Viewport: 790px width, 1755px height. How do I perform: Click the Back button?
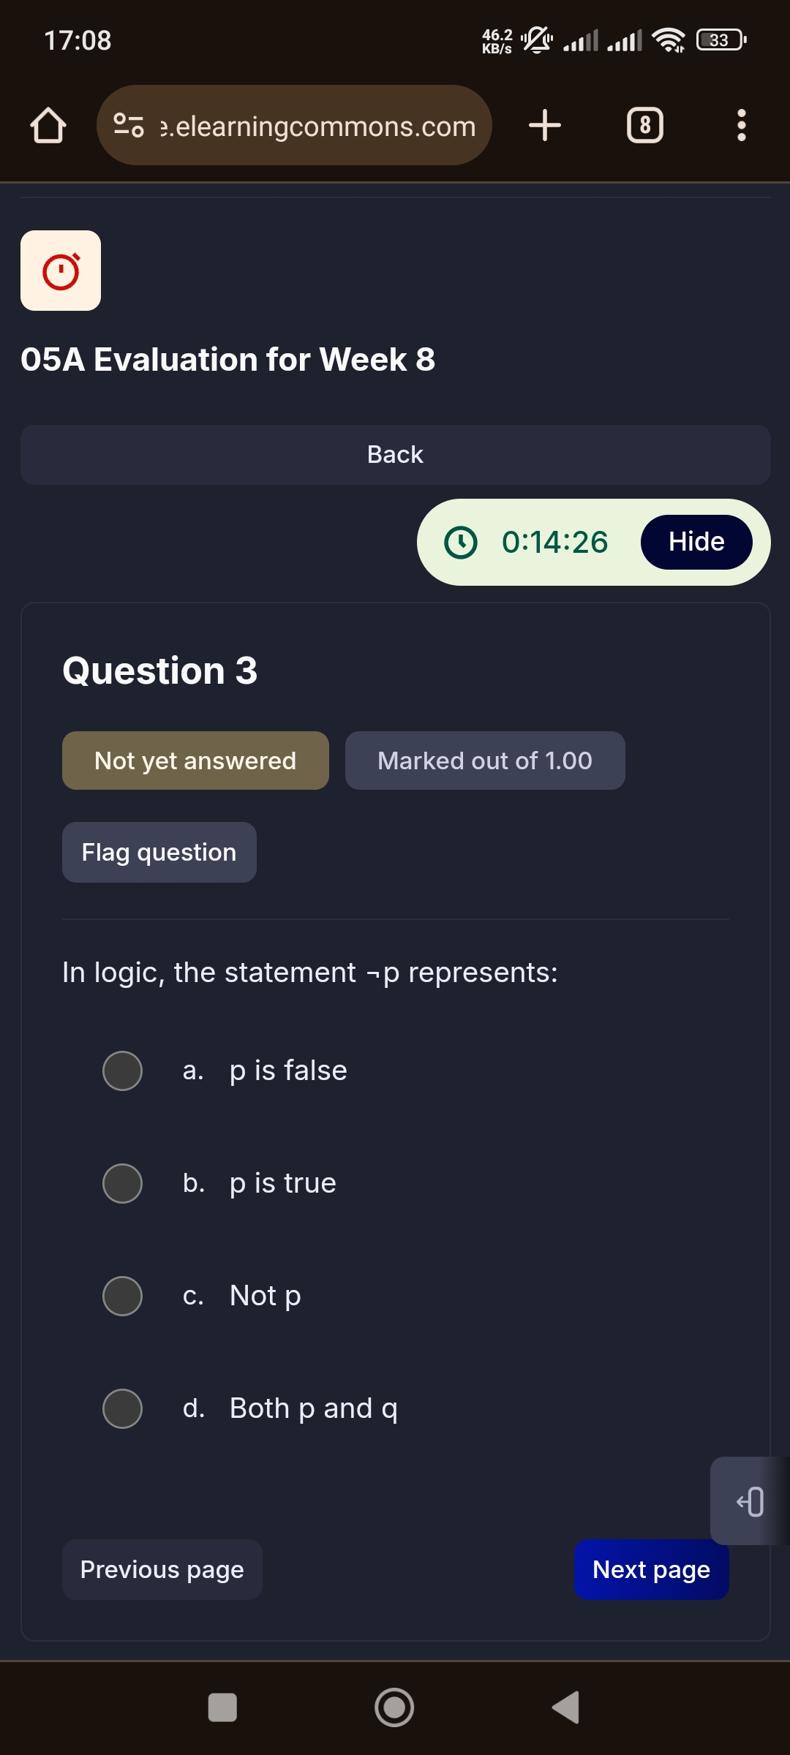click(395, 455)
